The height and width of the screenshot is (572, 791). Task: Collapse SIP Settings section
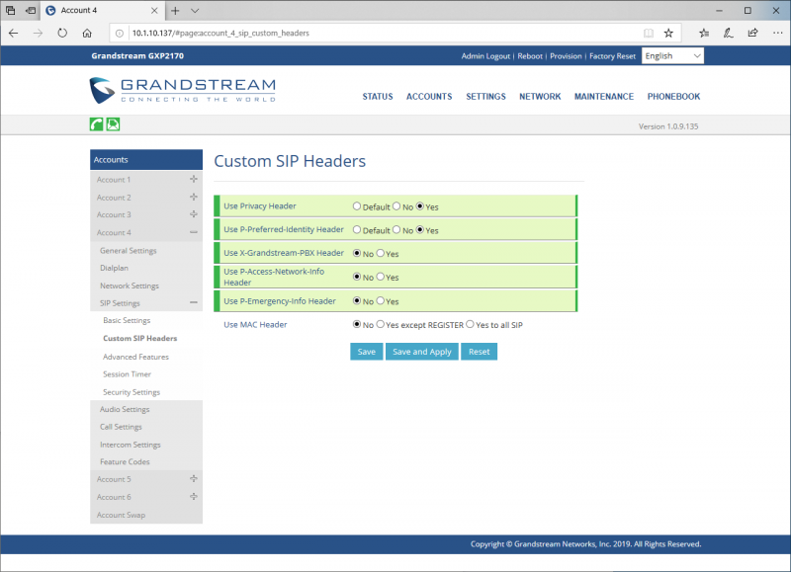tap(194, 303)
